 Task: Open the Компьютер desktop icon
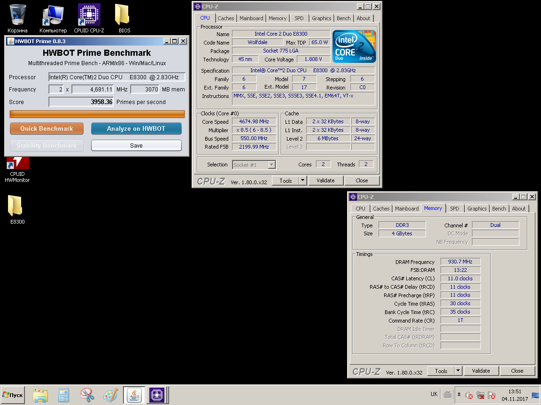(x=53, y=18)
